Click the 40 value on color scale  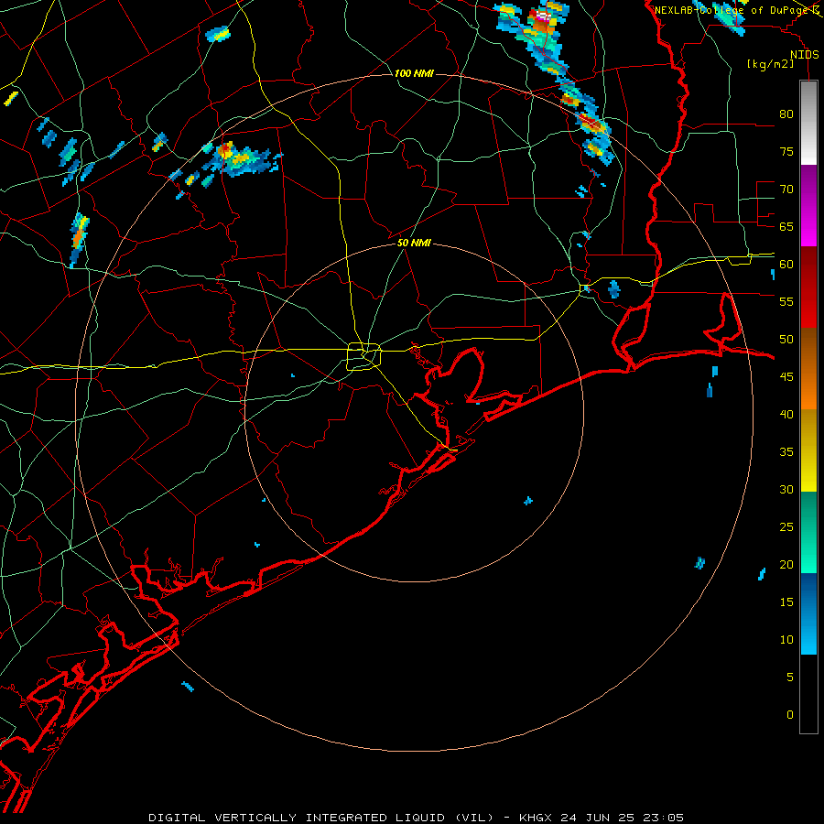tap(786, 414)
